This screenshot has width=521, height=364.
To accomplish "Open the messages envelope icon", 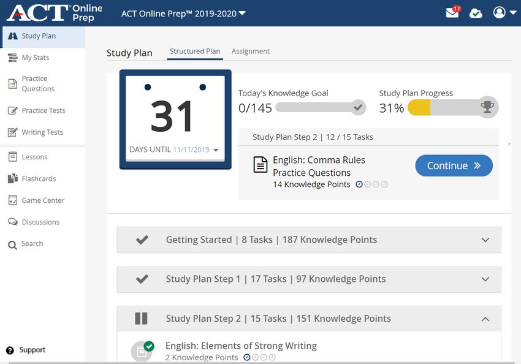I will pos(453,12).
